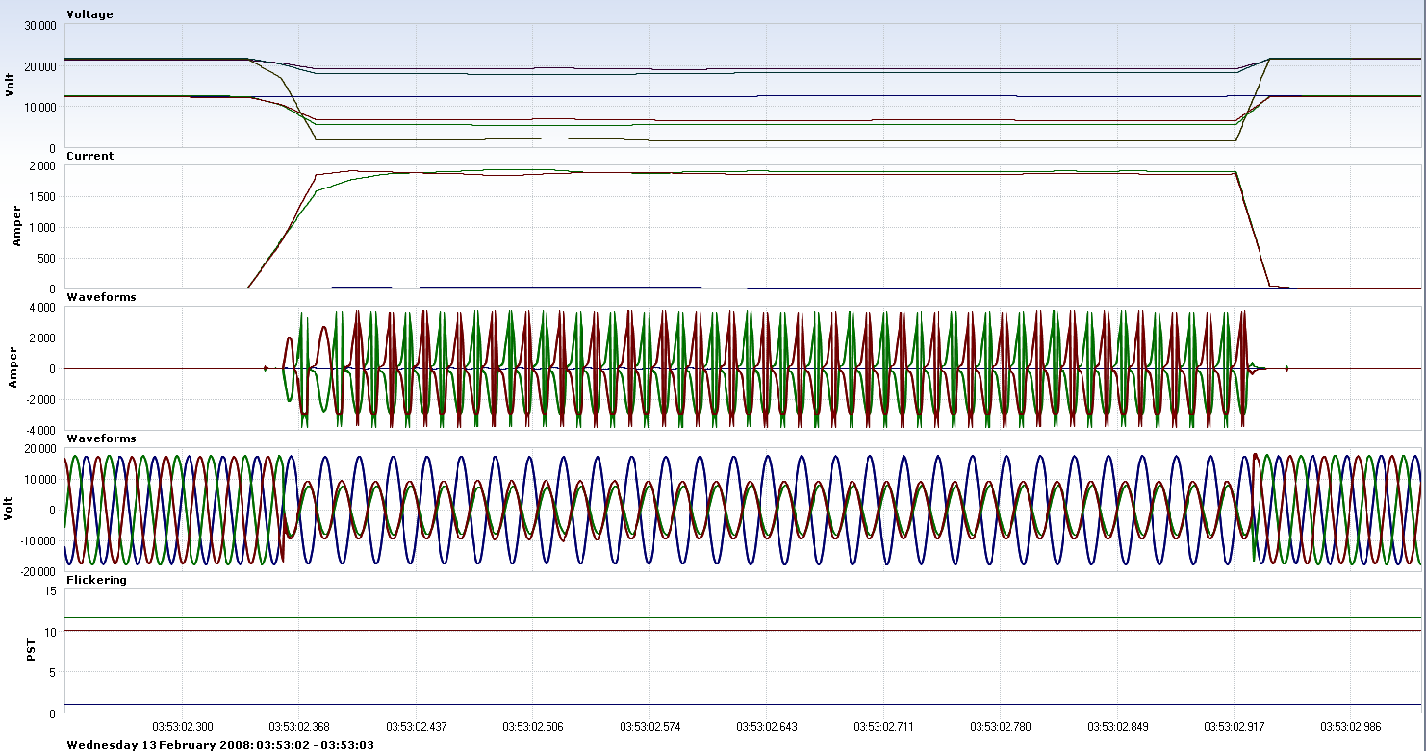The width and height of the screenshot is (1426, 751).
Task: Click the 4 000 value on the waveform Amper axis
Action: pos(41,308)
